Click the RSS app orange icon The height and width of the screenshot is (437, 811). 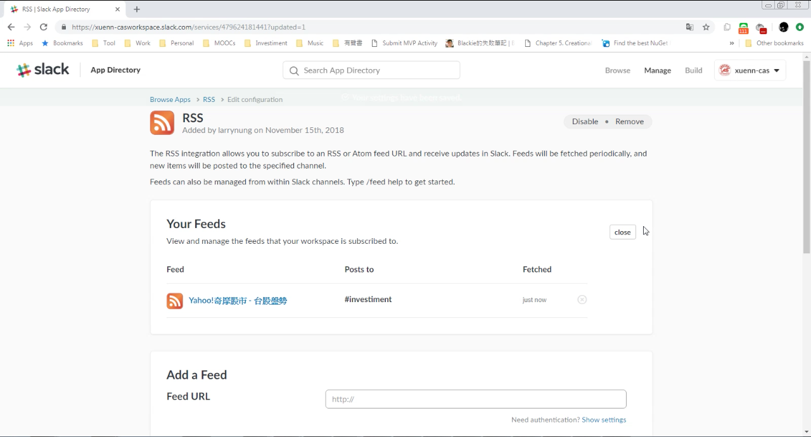point(162,123)
